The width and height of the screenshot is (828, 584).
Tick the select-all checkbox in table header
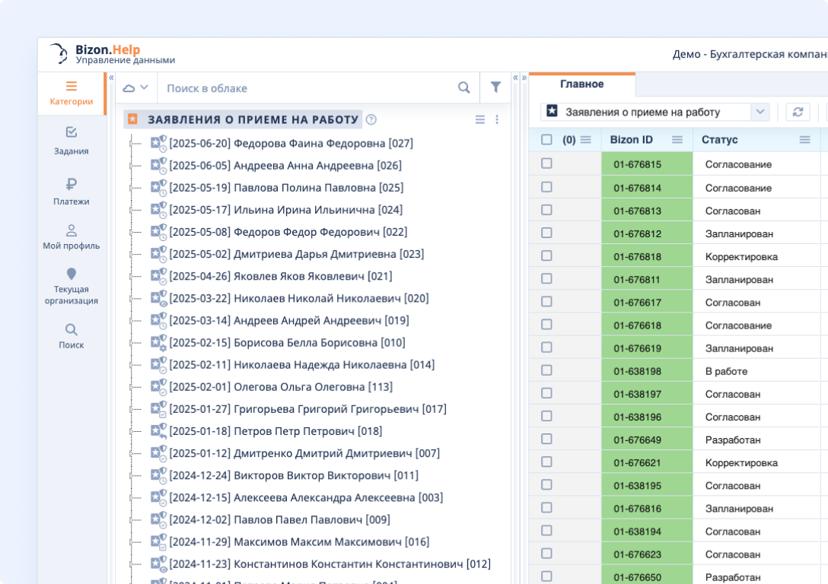coord(546,140)
